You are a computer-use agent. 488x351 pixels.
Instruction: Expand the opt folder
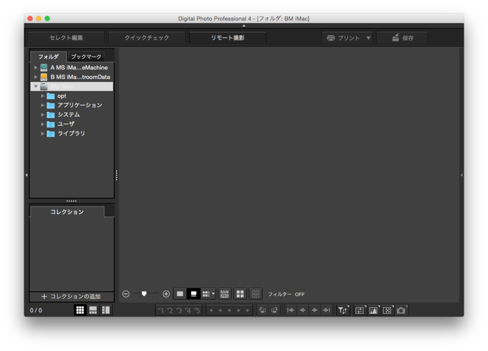pos(42,96)
